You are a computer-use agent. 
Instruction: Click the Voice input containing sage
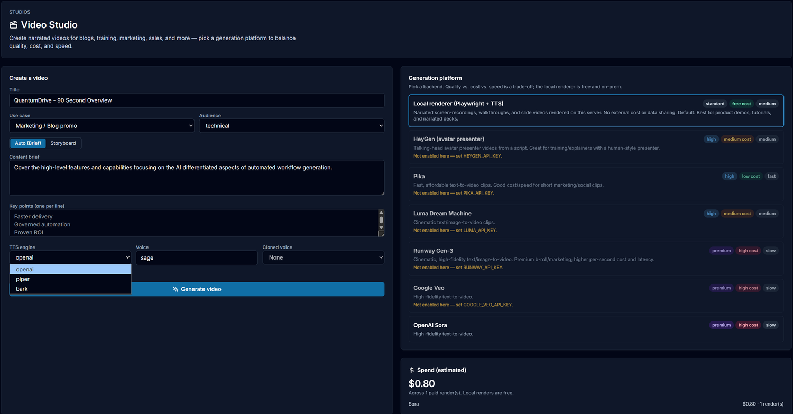[197, 257]
